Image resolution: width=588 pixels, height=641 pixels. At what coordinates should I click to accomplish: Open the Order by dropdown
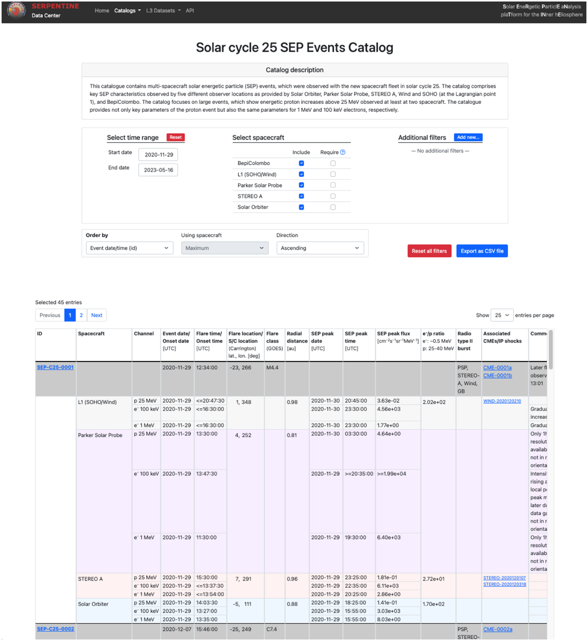(x=129, y=248)
